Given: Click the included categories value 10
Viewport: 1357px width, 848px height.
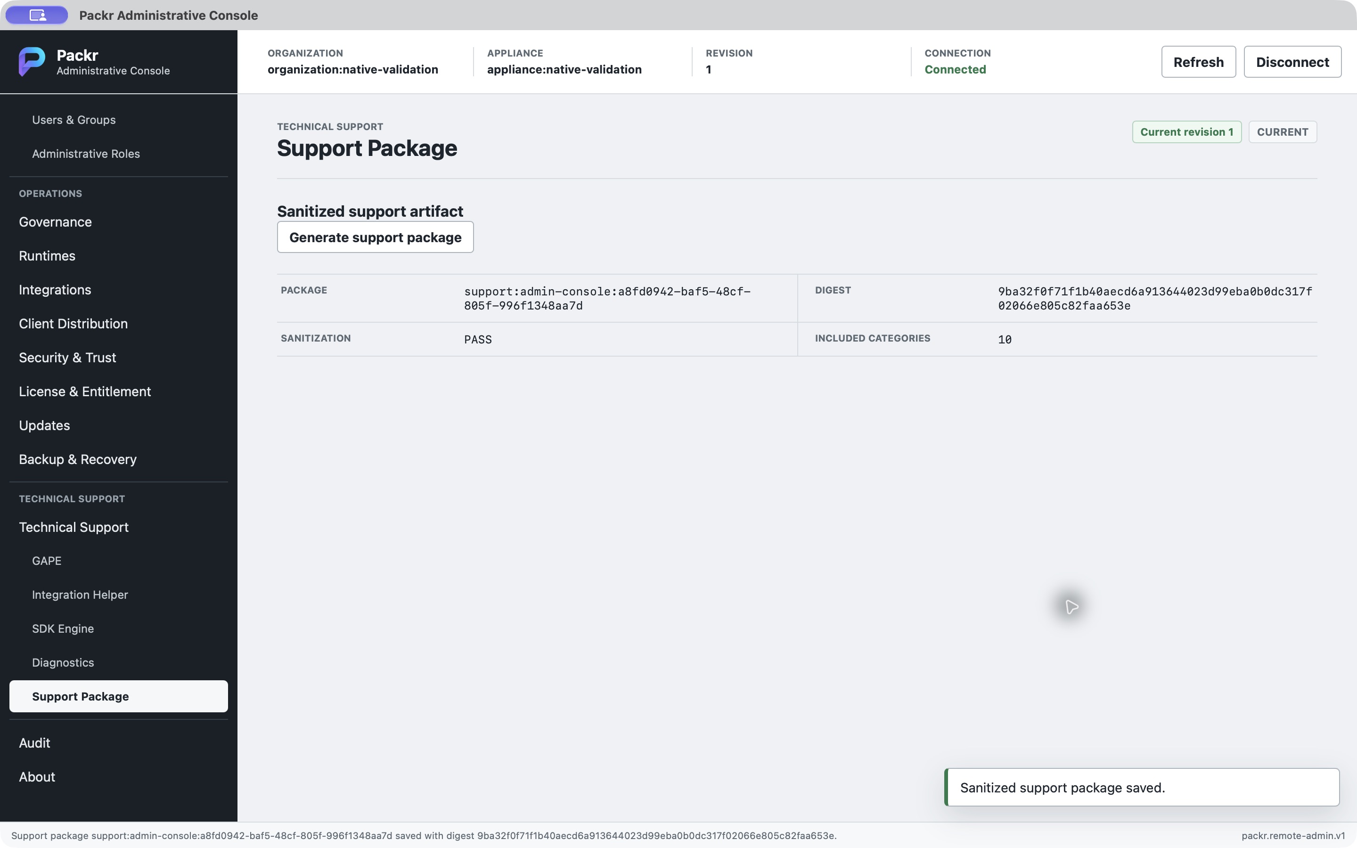Looking at the screenshot, I should [x=1004, y=340].
